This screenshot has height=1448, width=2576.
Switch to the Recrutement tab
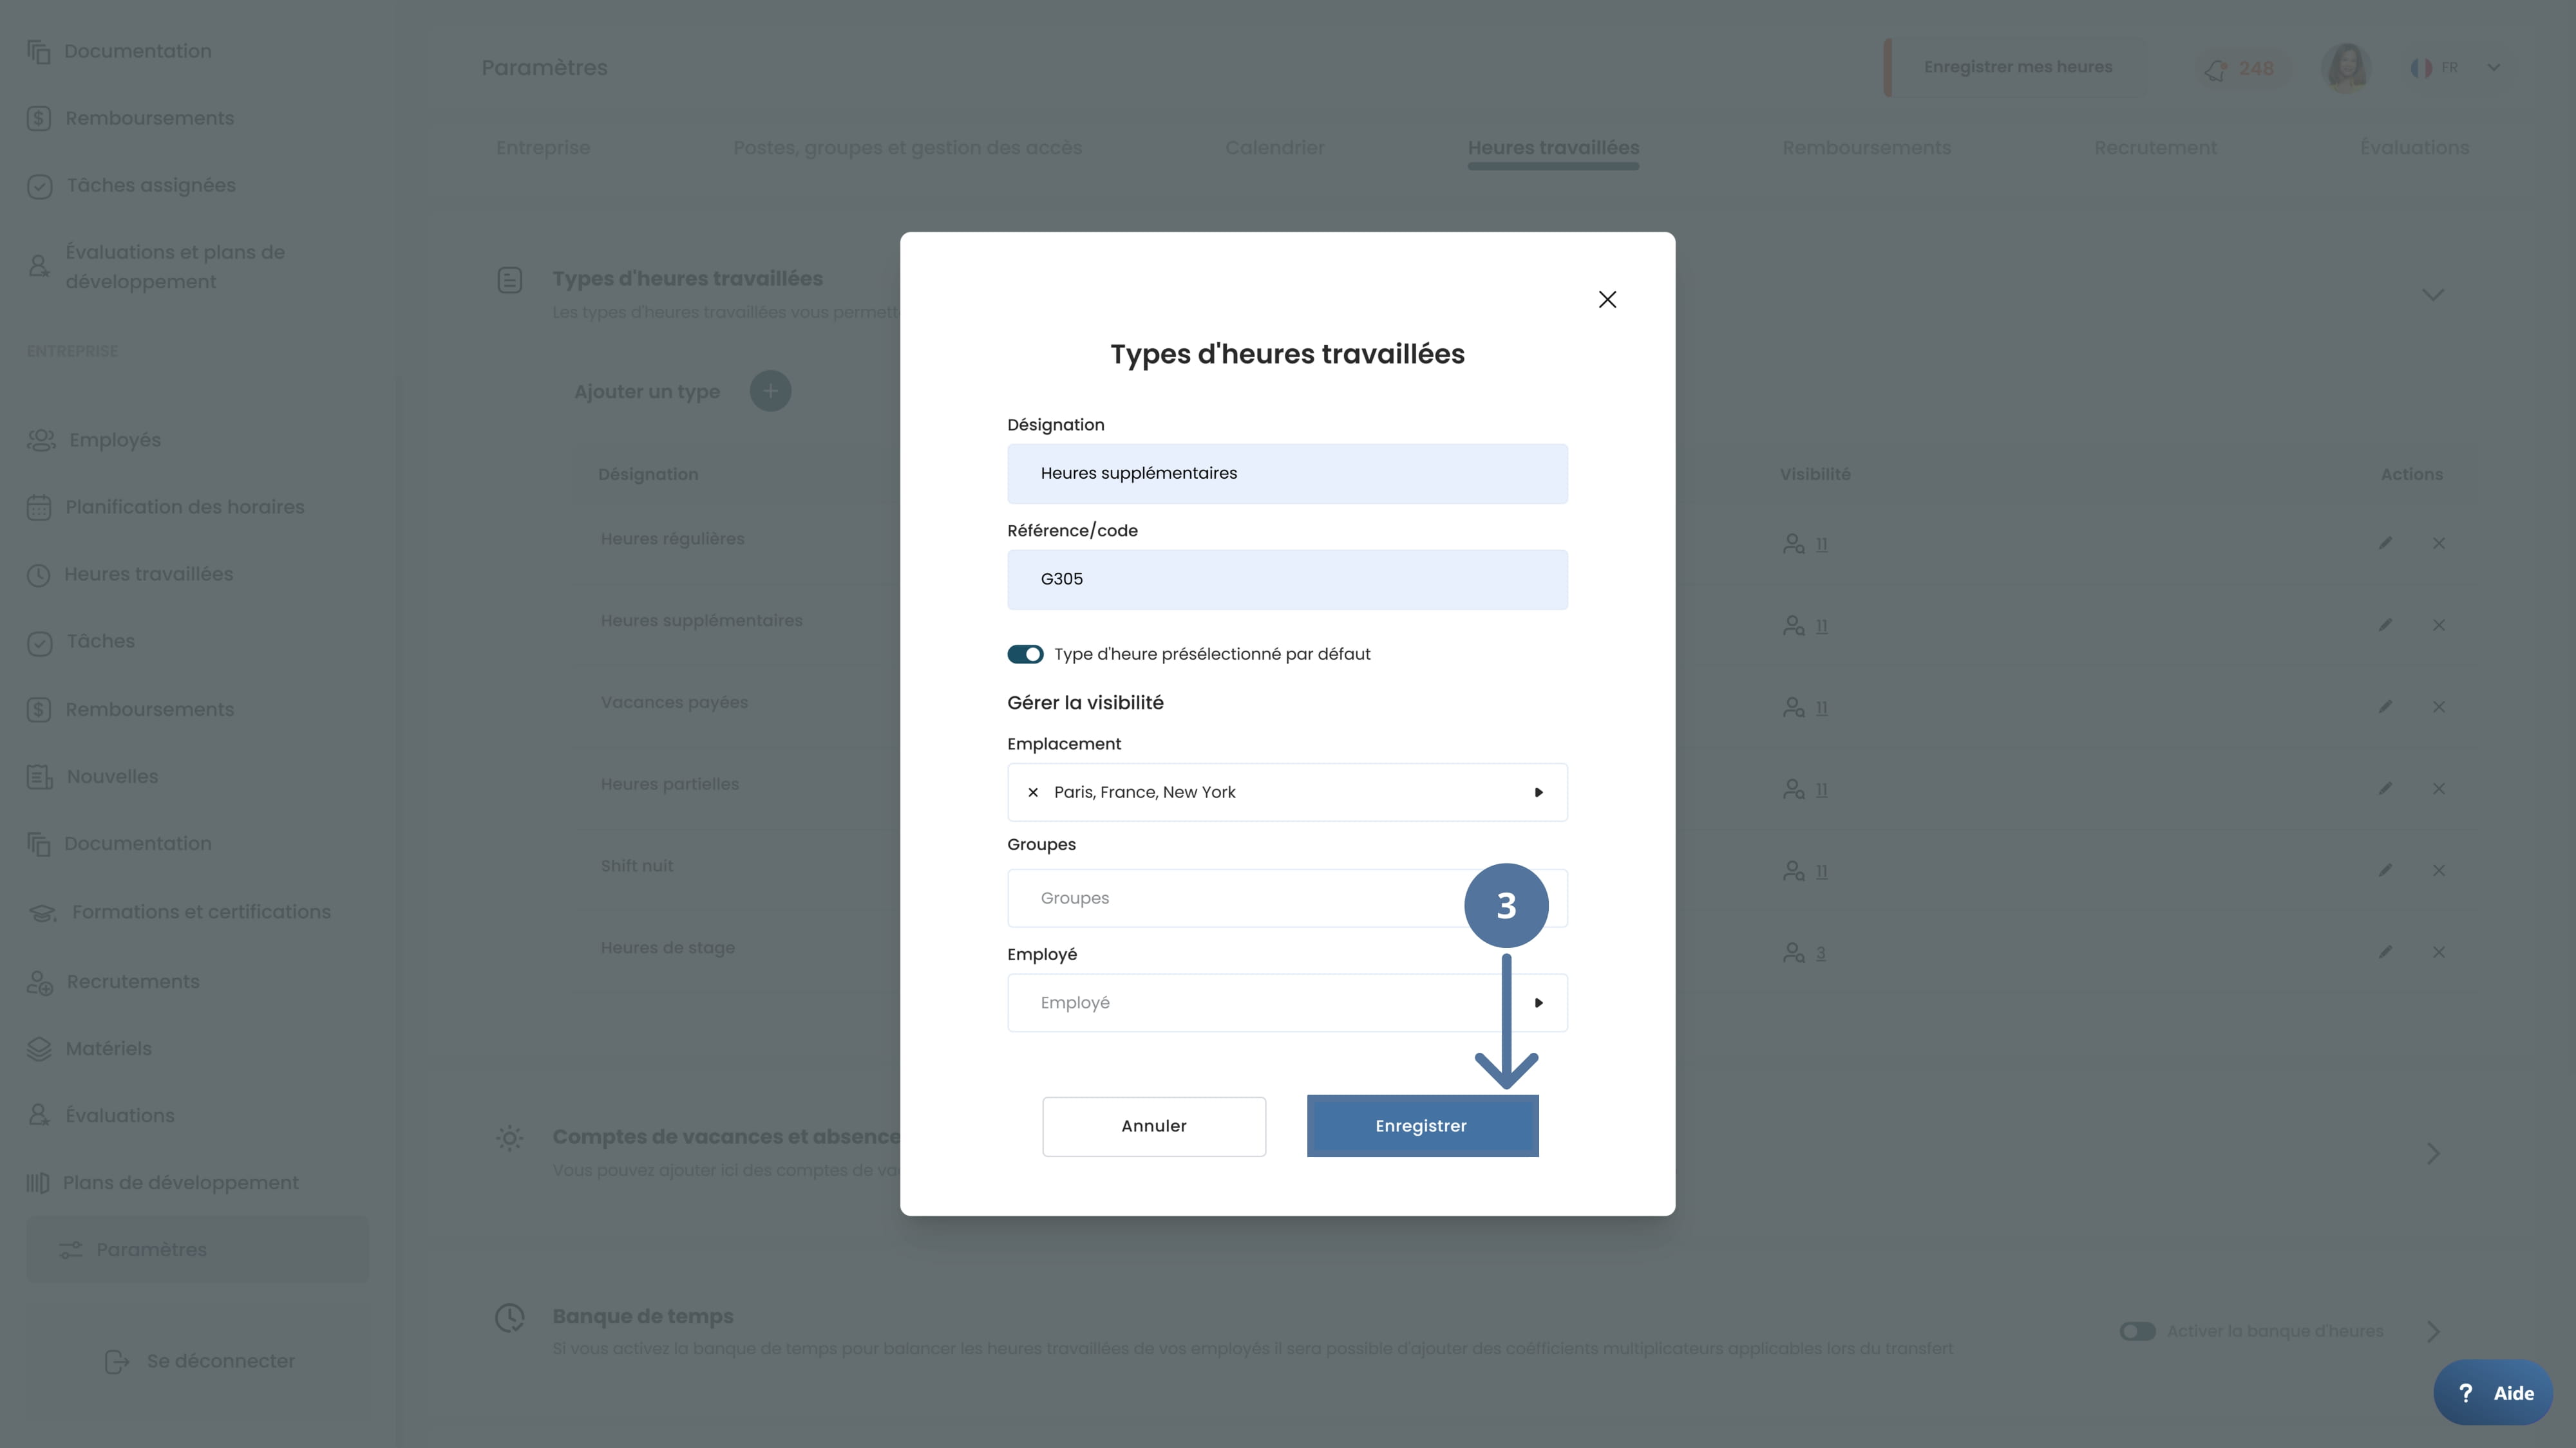pos(2155,148)
